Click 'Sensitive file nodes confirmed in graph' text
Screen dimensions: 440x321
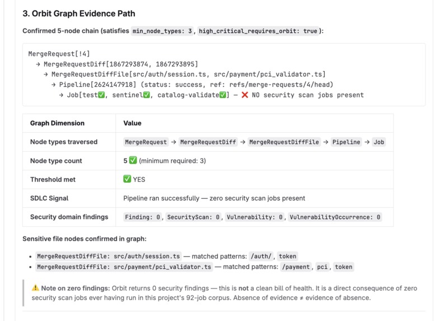(x=85, y=239)
